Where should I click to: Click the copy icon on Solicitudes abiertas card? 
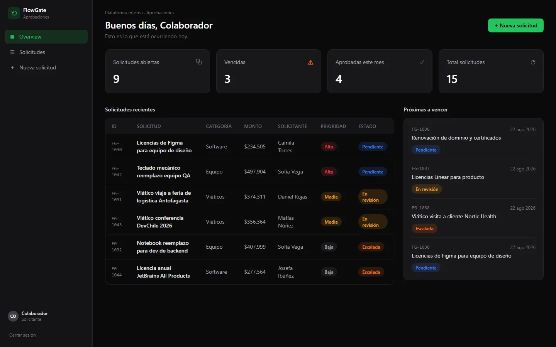pyautogui.click(x=199, y=62)
